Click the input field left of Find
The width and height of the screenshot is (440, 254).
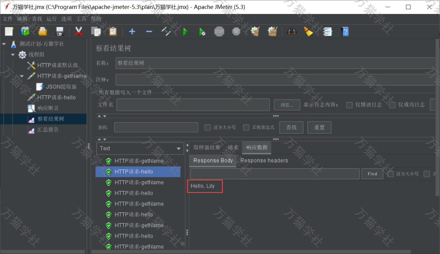(x=275, y=174)
